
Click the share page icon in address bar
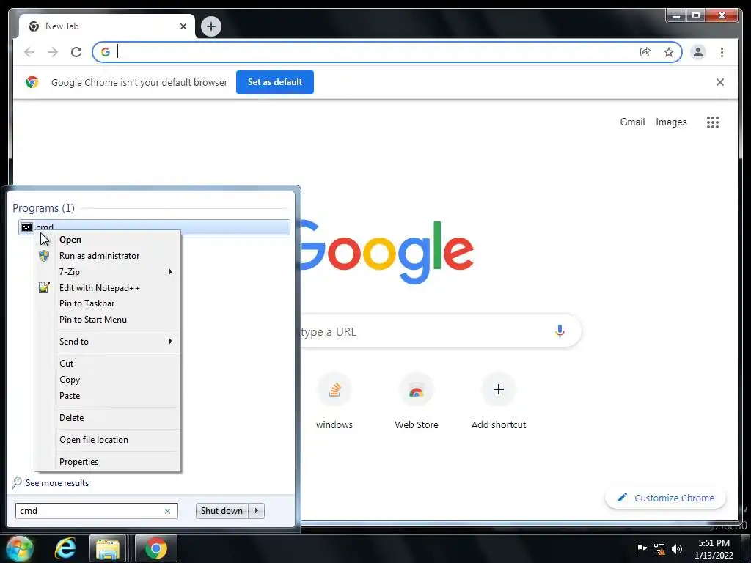[x=645, y=52]
